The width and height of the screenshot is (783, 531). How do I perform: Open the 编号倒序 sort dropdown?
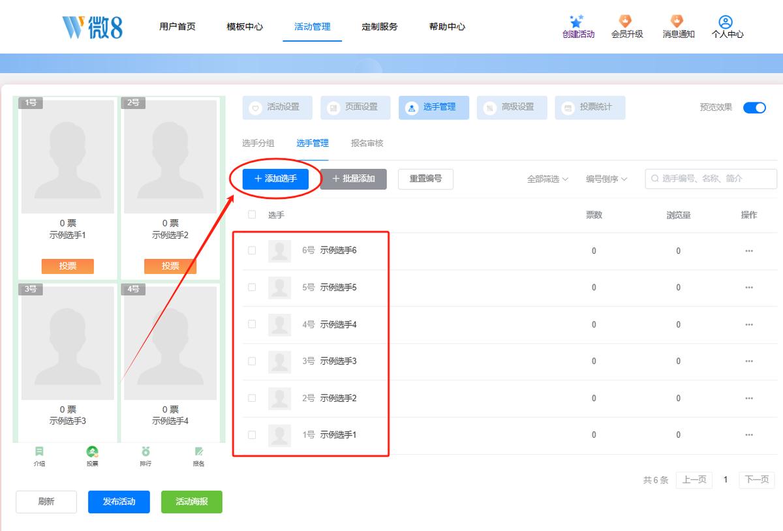pos(606,179)
